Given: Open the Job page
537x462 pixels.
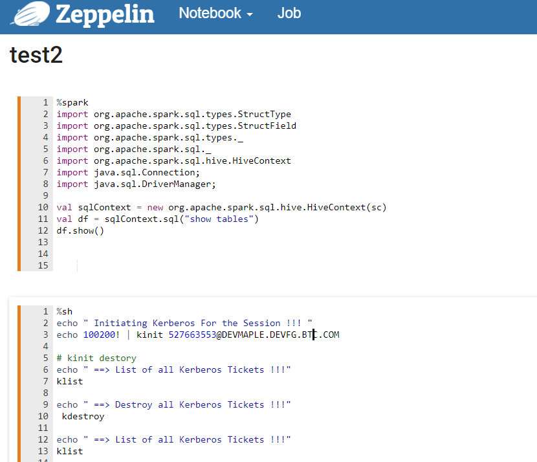Looking at the screenshot, I should point(289,13).
